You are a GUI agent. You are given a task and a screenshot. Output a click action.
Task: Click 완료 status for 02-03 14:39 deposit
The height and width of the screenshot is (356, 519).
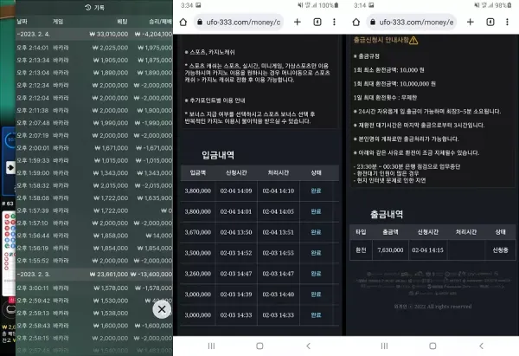click(x=316, y=295)
